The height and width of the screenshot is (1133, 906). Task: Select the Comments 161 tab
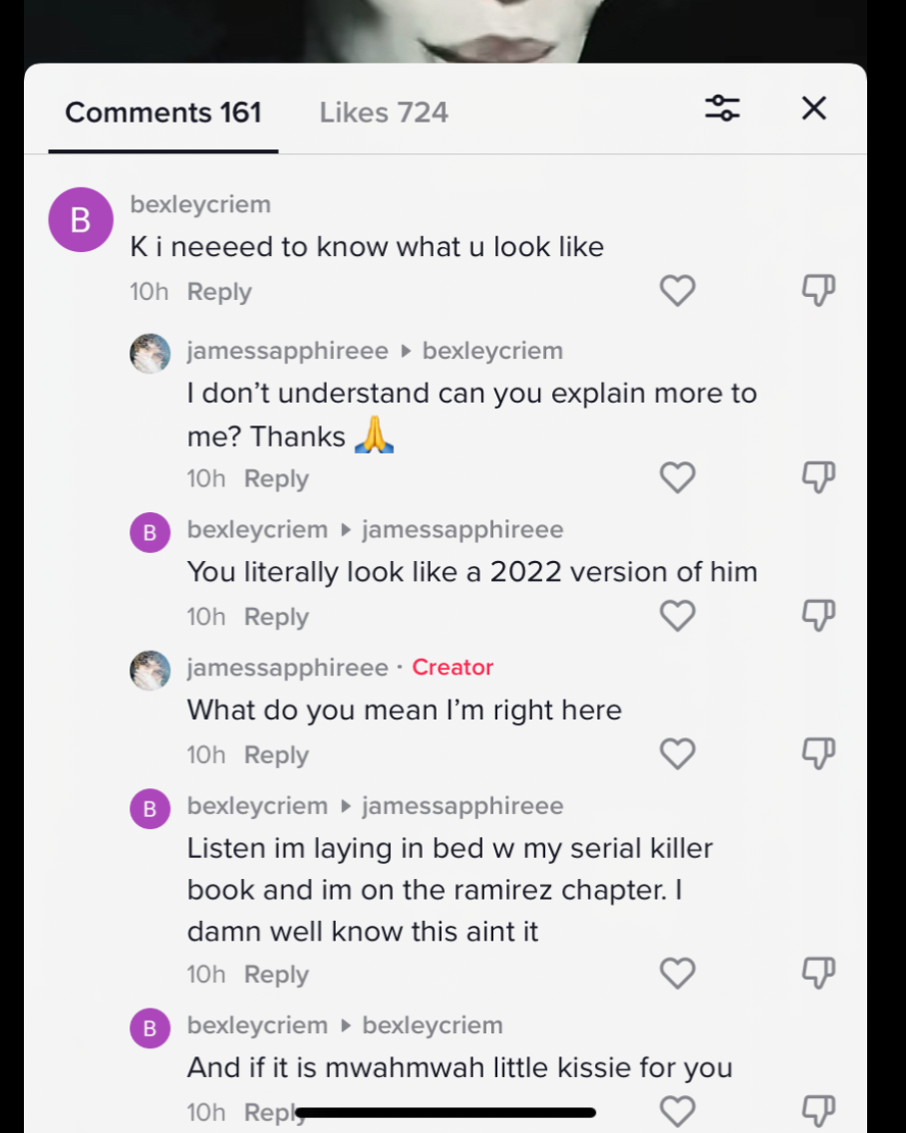click(163, 113)
